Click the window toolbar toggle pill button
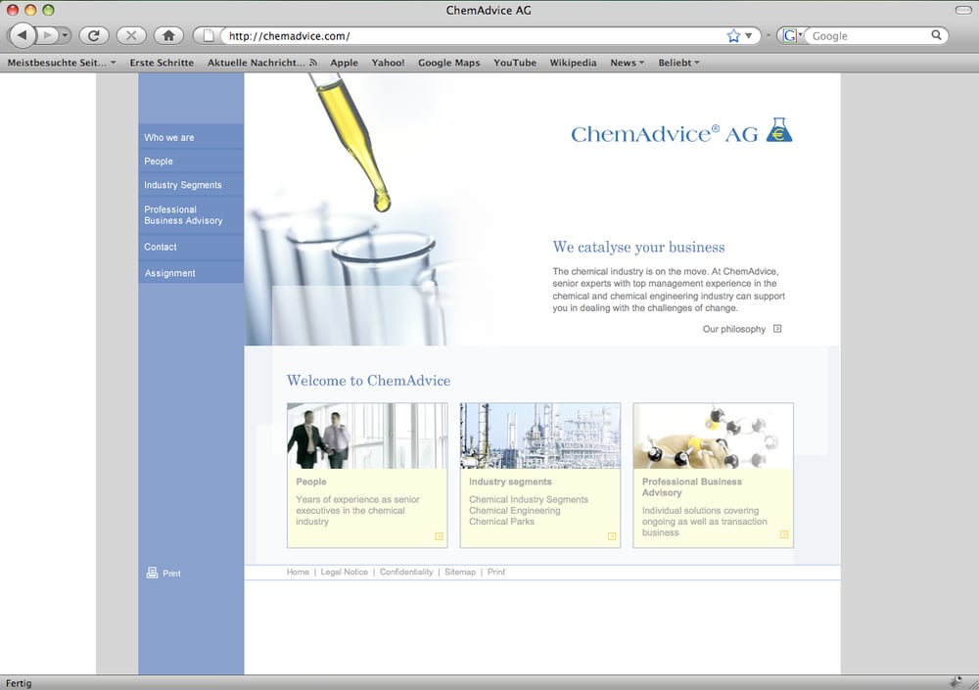This screenshot has width=979, height=690. (964, 10)
